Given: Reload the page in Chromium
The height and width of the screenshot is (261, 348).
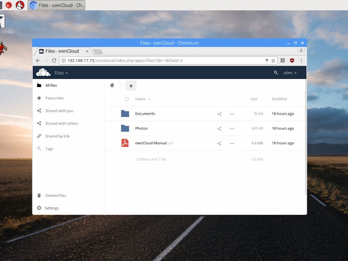Looking at the screenshot, I should (x=54, y=60).
